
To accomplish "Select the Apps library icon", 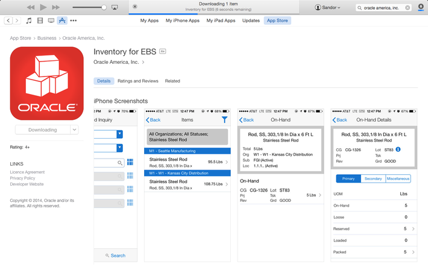I will click(62, 20).
